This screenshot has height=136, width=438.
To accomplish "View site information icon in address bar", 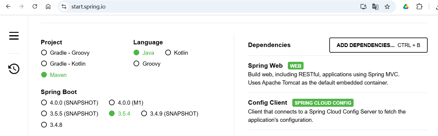I will (64, 7).
